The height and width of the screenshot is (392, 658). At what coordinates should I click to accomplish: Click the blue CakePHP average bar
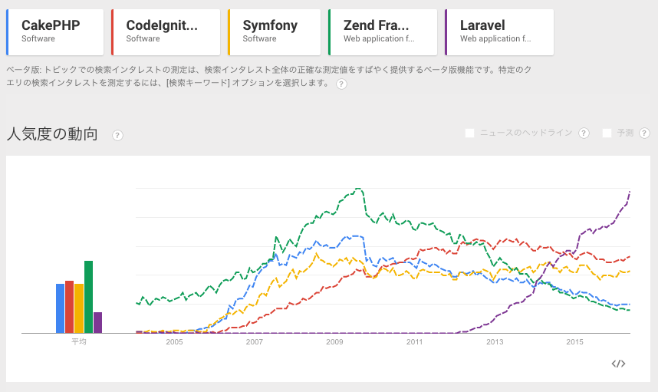point(60,308)
